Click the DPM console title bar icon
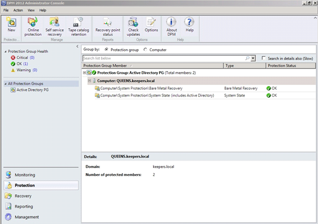Viewport: 318px width, 224px height. point(3,3)
